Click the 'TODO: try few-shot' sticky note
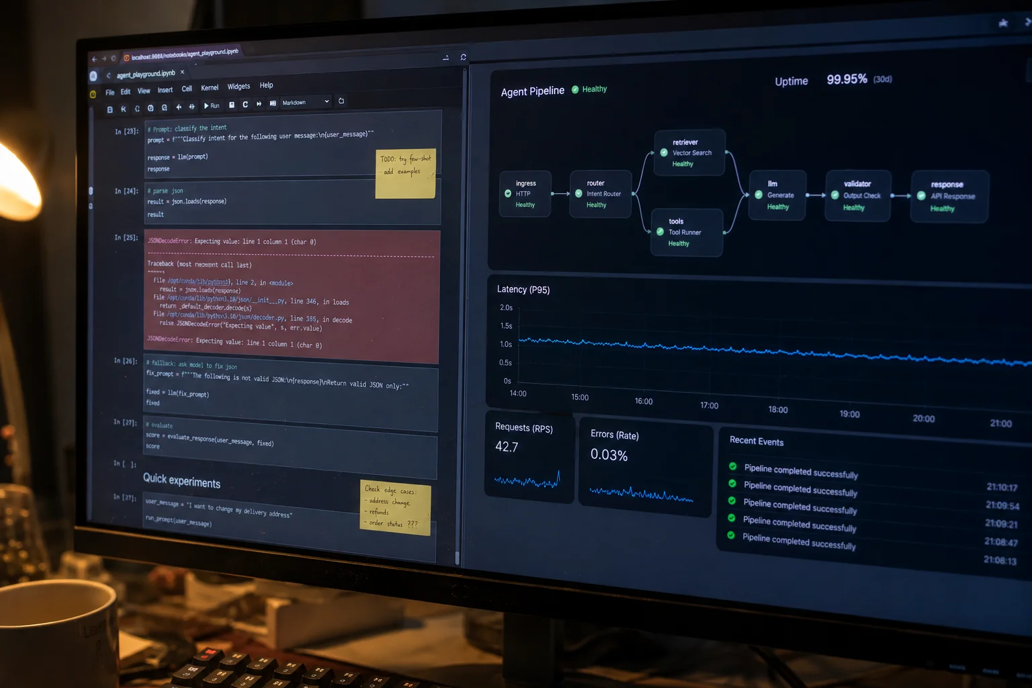Image resolution: width=1032 pixels, height=688 pixels. (x=406, y=174)
